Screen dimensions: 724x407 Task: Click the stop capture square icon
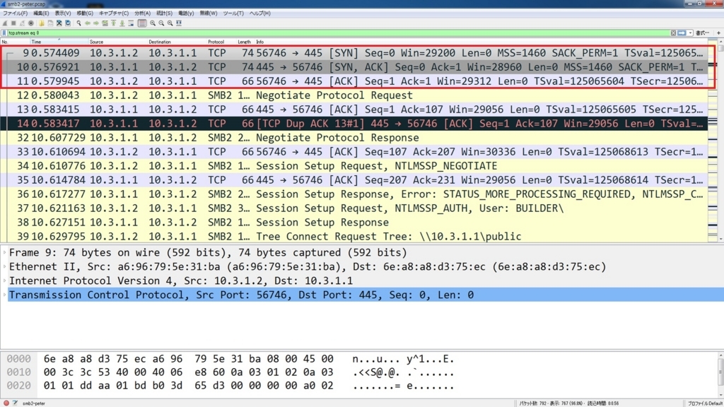[x=13, y=23]
